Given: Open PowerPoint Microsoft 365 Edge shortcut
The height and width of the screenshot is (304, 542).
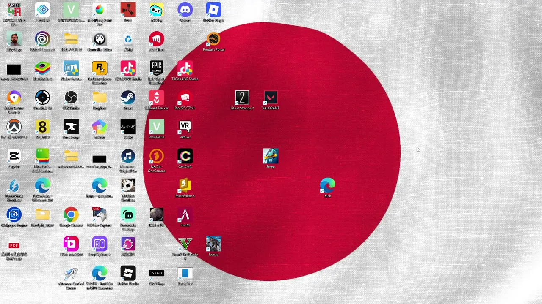Looking at the screenshot, I should pyautogui.click(x=42, y=185).
